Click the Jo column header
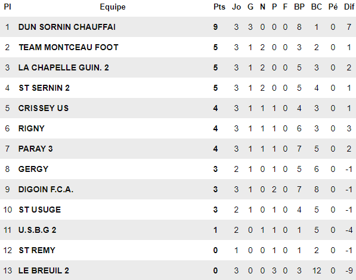The image size is (356, 280). (x=236, y=7)
